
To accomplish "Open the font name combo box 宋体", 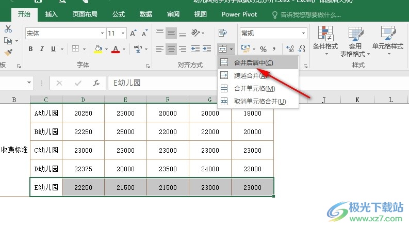I will click(66, 34).
